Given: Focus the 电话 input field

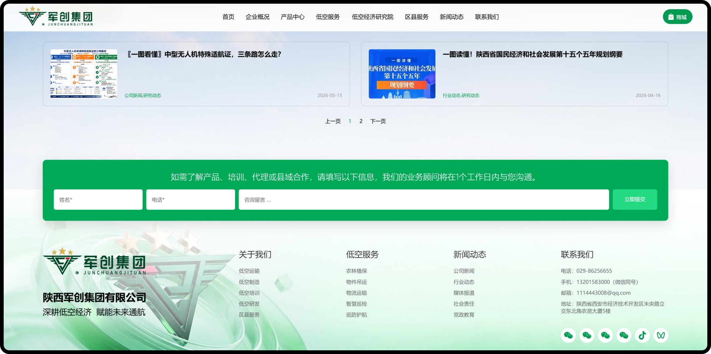Looking at the screenshot, I should pos(190,199).
